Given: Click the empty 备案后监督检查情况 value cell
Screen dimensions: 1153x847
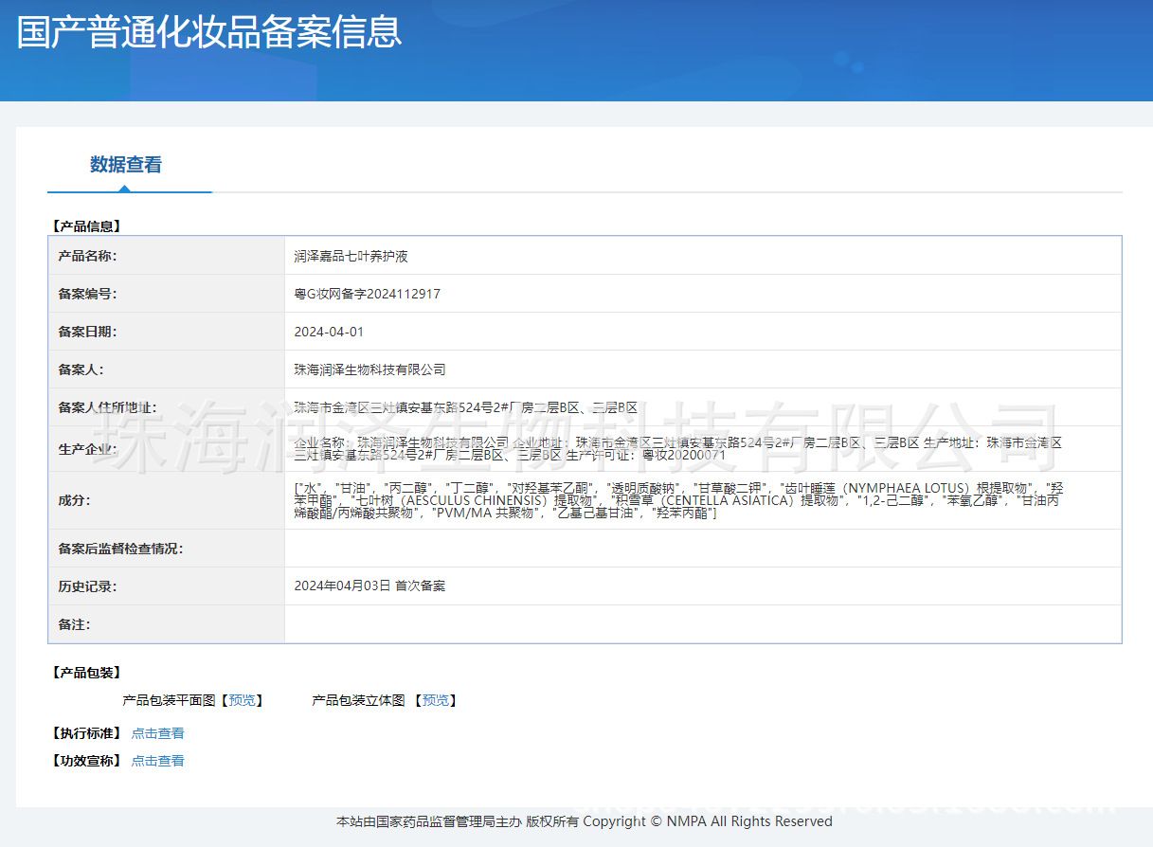Looking at the screenshot, I should tap(702, 549).
